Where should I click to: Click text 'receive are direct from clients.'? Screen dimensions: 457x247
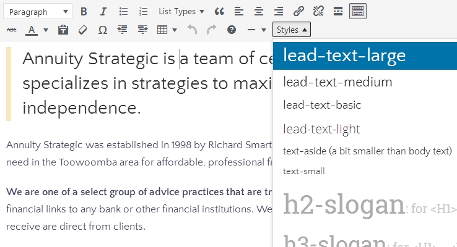pyautogui.click(x=76, y=227)
